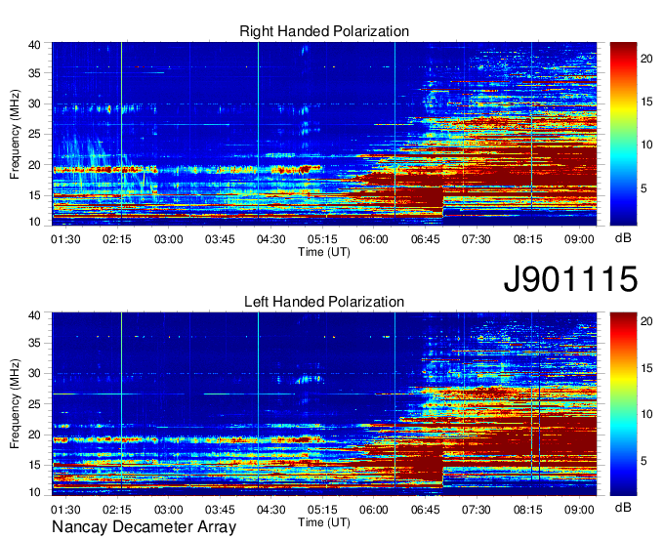664x539 pixels.
Task: Click the 20 dB tick on the upper color bar
Action: [646, 59]
